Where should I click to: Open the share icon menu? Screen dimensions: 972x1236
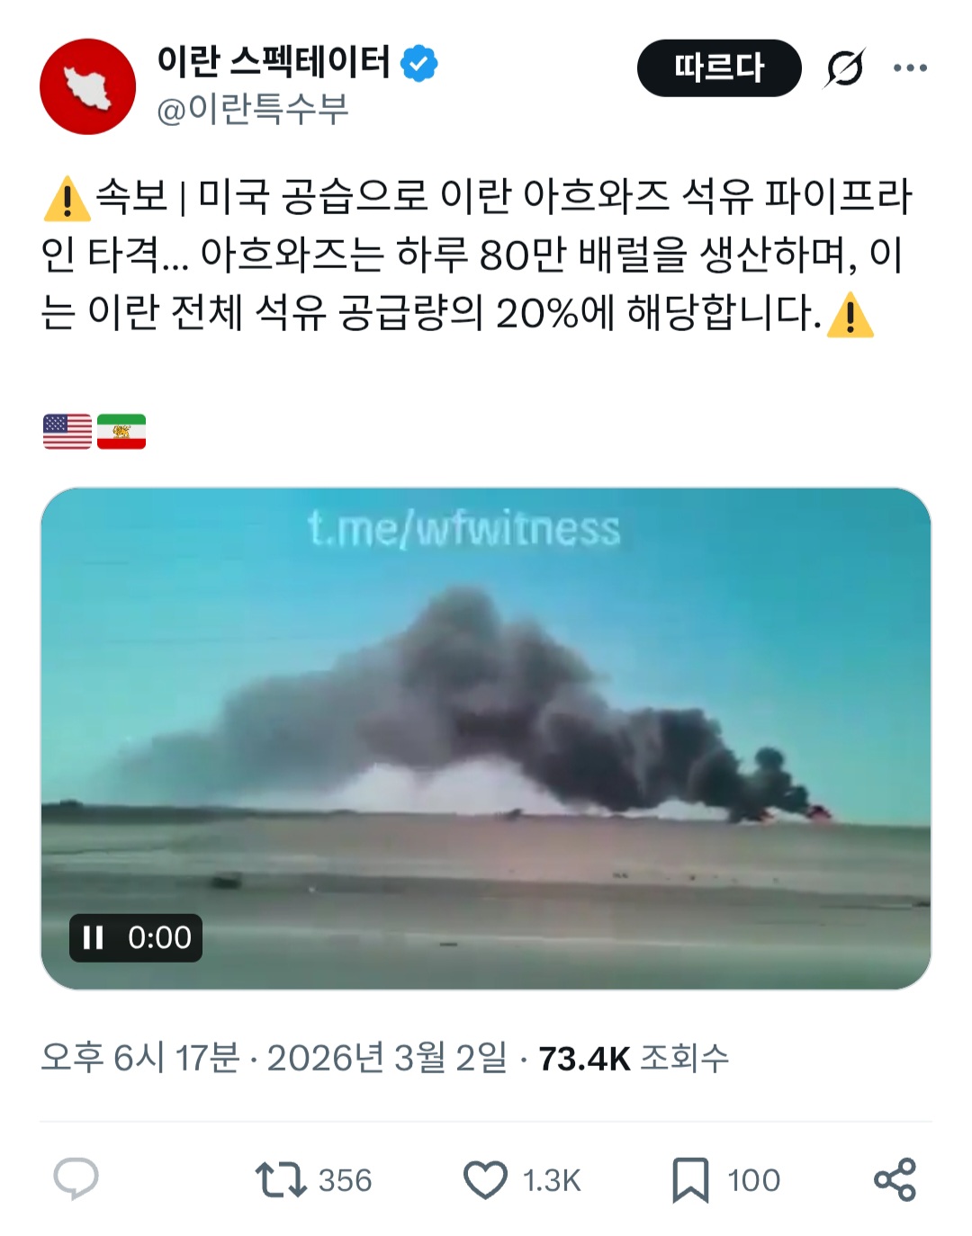tap(895, 1179)
